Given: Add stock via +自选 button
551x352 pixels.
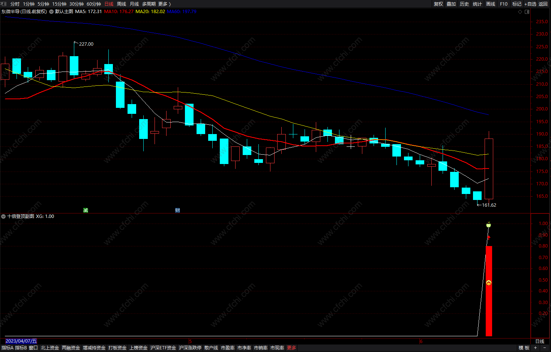Looking at the screenshot, I should pyautogui.click(x=530, y=4).
